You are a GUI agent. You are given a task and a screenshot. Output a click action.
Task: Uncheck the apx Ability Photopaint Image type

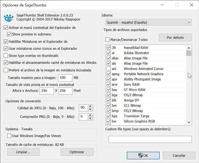pyautogui.click(x=109, y=79)
